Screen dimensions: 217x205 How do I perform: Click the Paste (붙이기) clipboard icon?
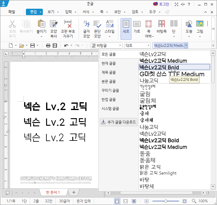coord(41,24)
